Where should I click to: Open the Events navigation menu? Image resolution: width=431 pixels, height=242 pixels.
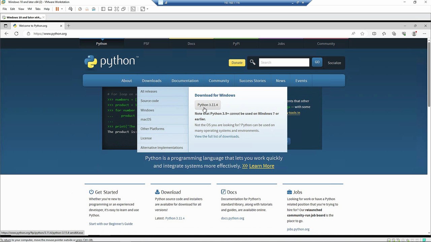pyautogui.click(x=301, y=81)
